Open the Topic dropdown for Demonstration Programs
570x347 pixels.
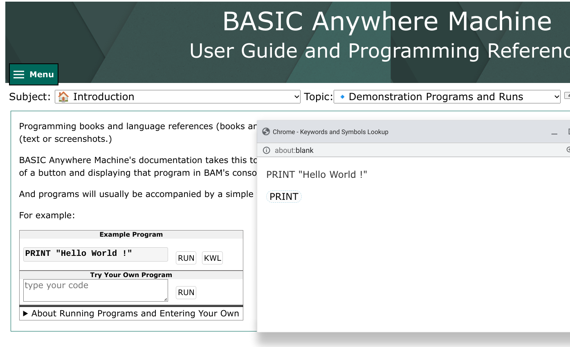(447, 97)
